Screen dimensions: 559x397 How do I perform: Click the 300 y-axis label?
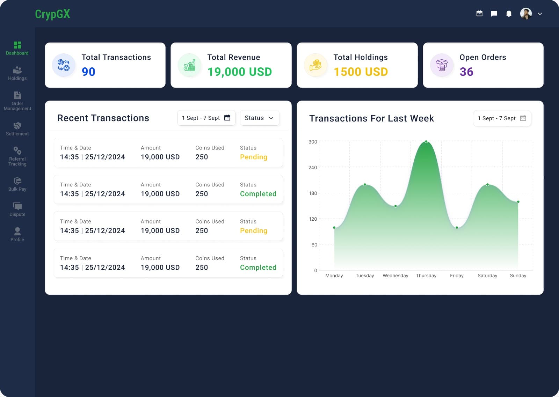pos(313,142)
